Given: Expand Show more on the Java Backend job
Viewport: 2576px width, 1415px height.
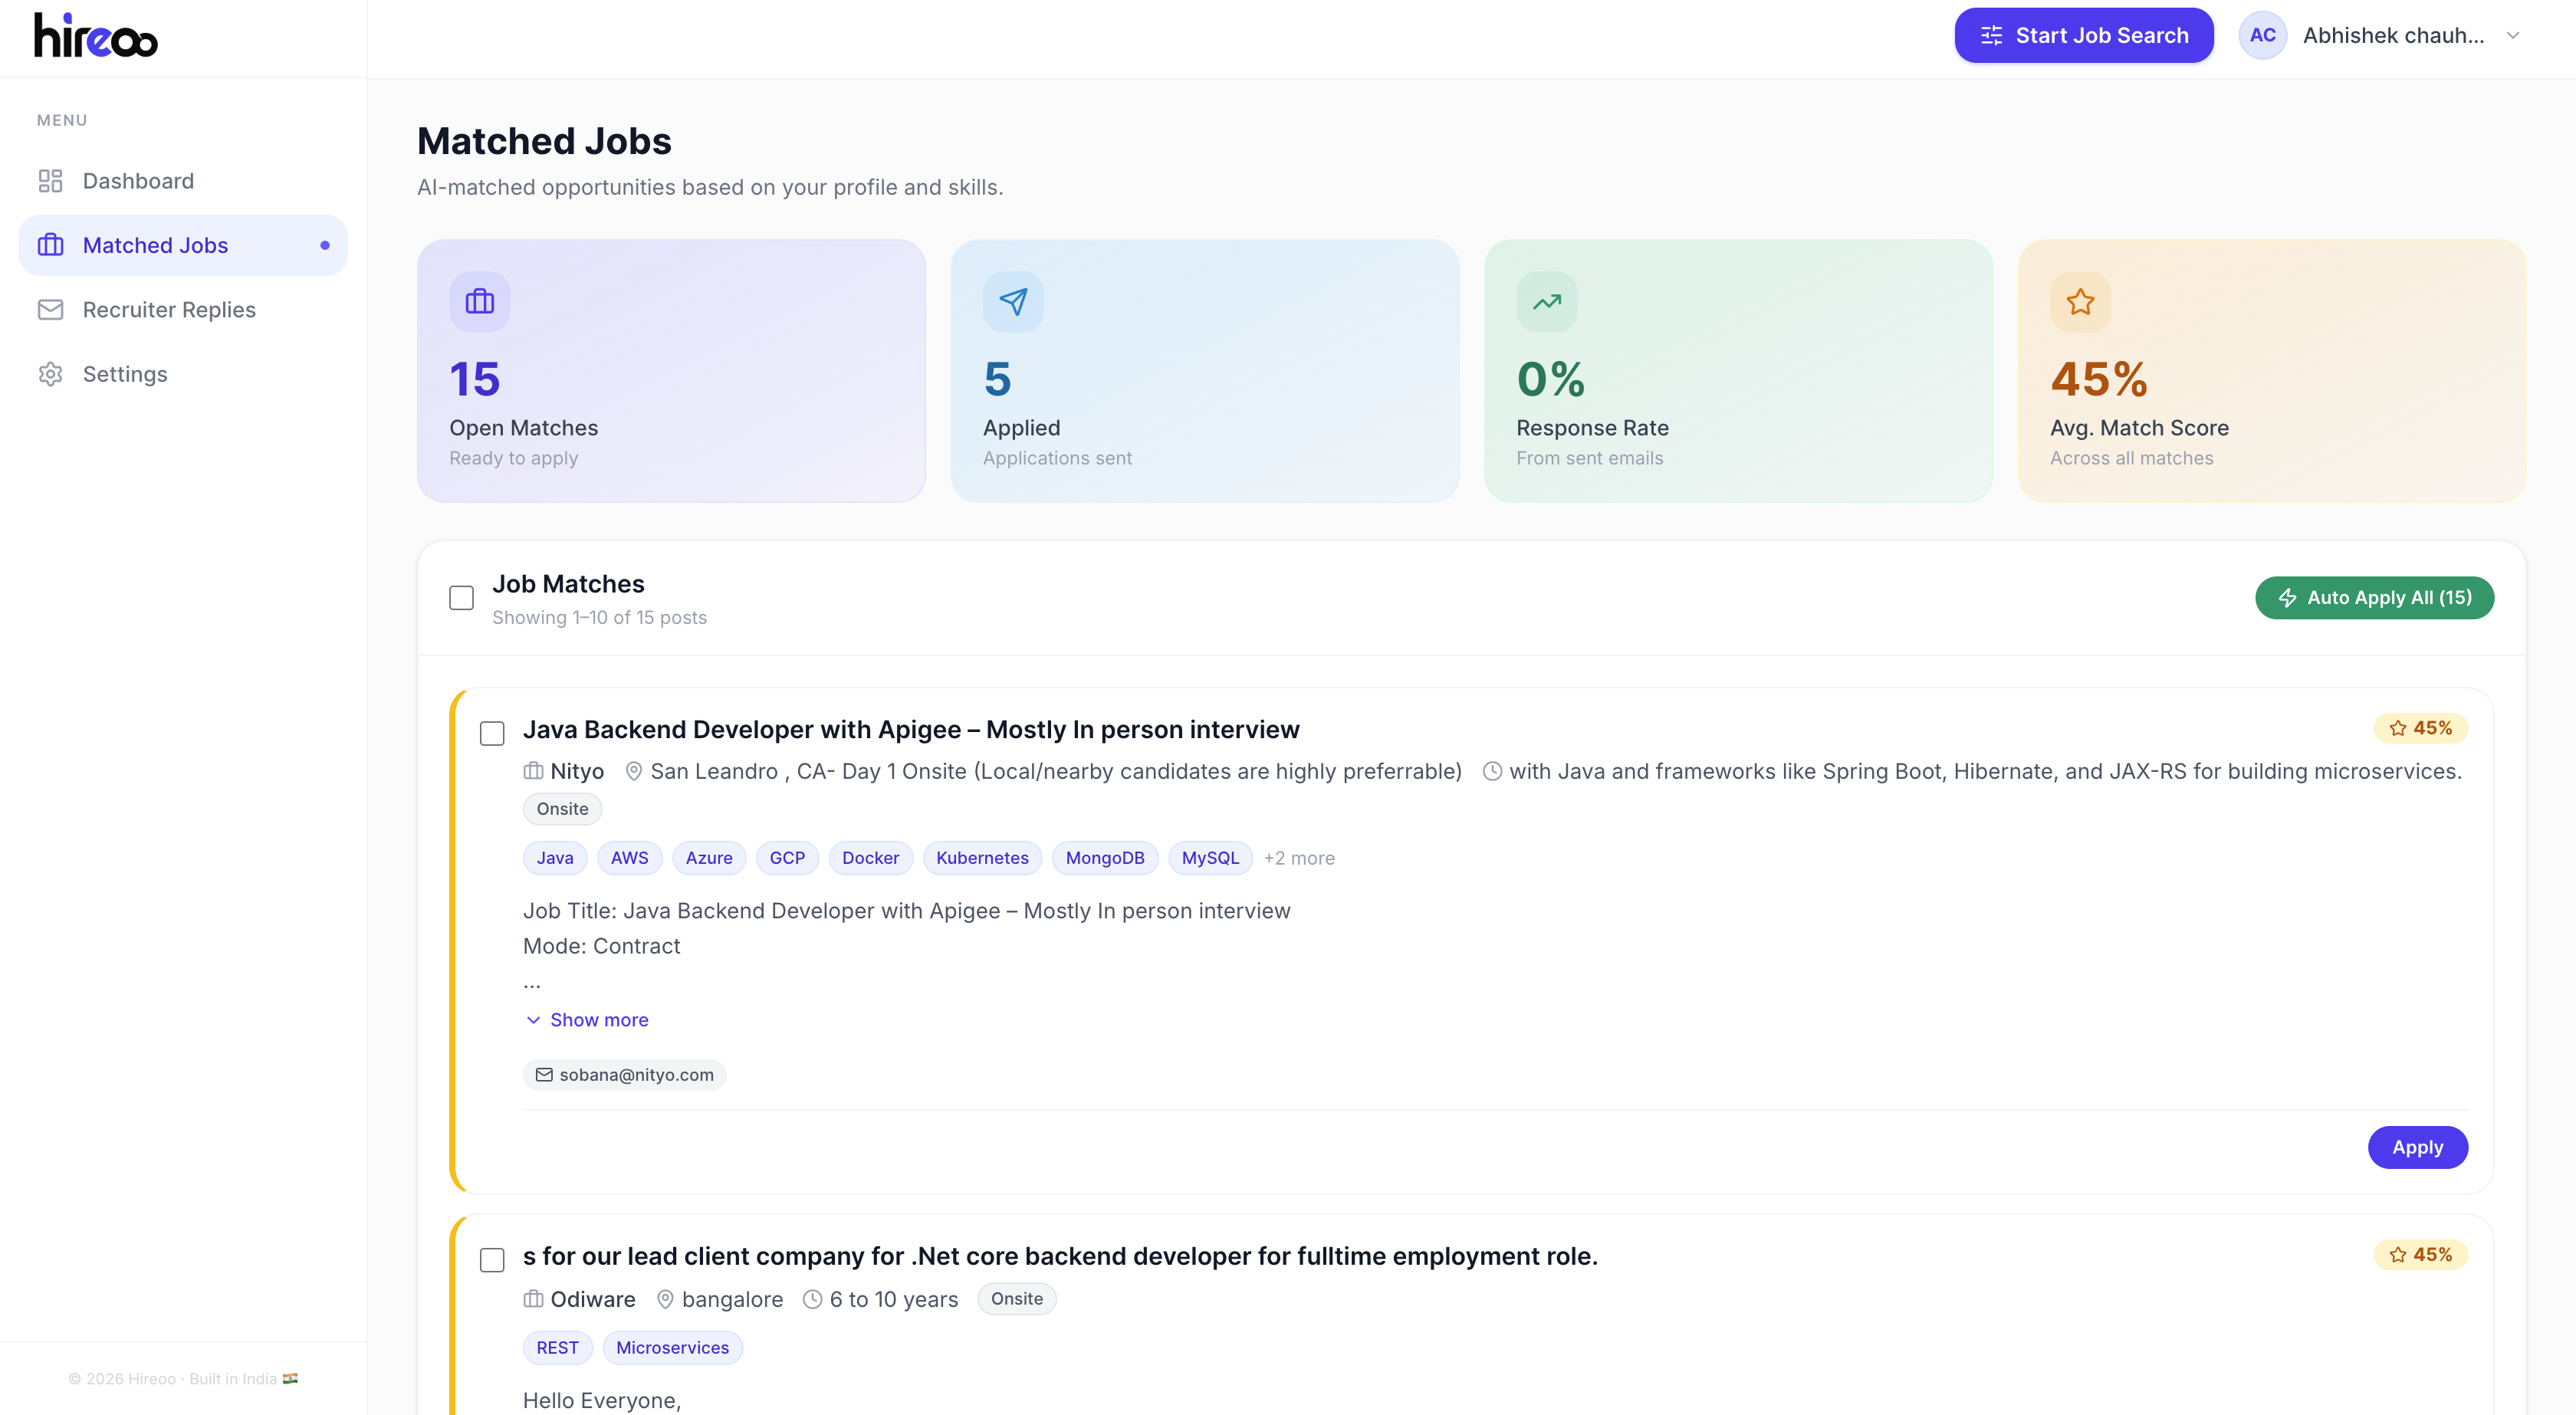Looking at the screenshot, I should [598, 1019].
